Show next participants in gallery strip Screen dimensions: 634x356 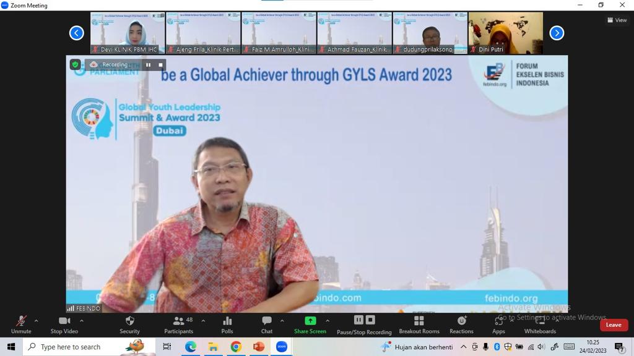pyautogui.click(x=557, y=33)
